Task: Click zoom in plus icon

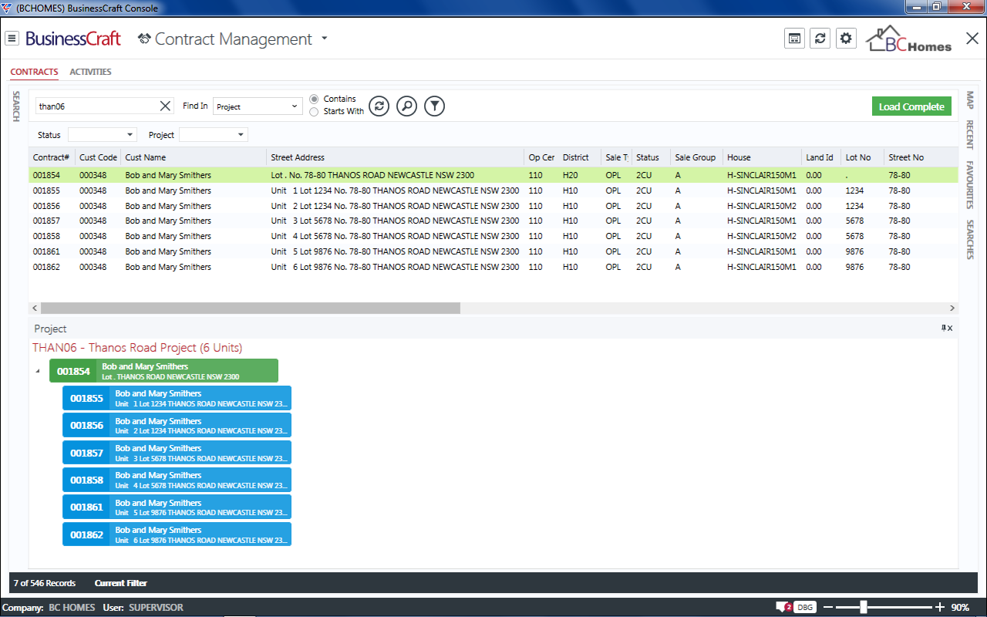Action: click(939, 607)
